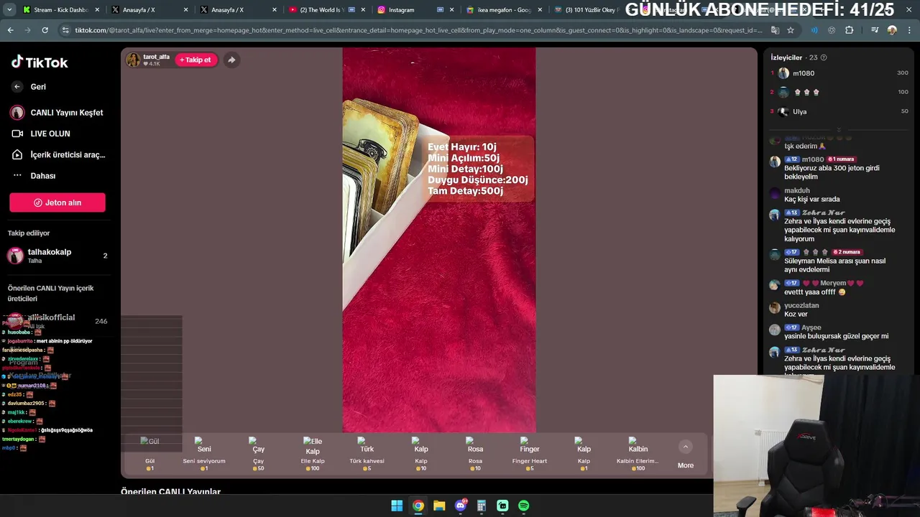Share the tarot_alfa live stream

(x=231, y=60)
